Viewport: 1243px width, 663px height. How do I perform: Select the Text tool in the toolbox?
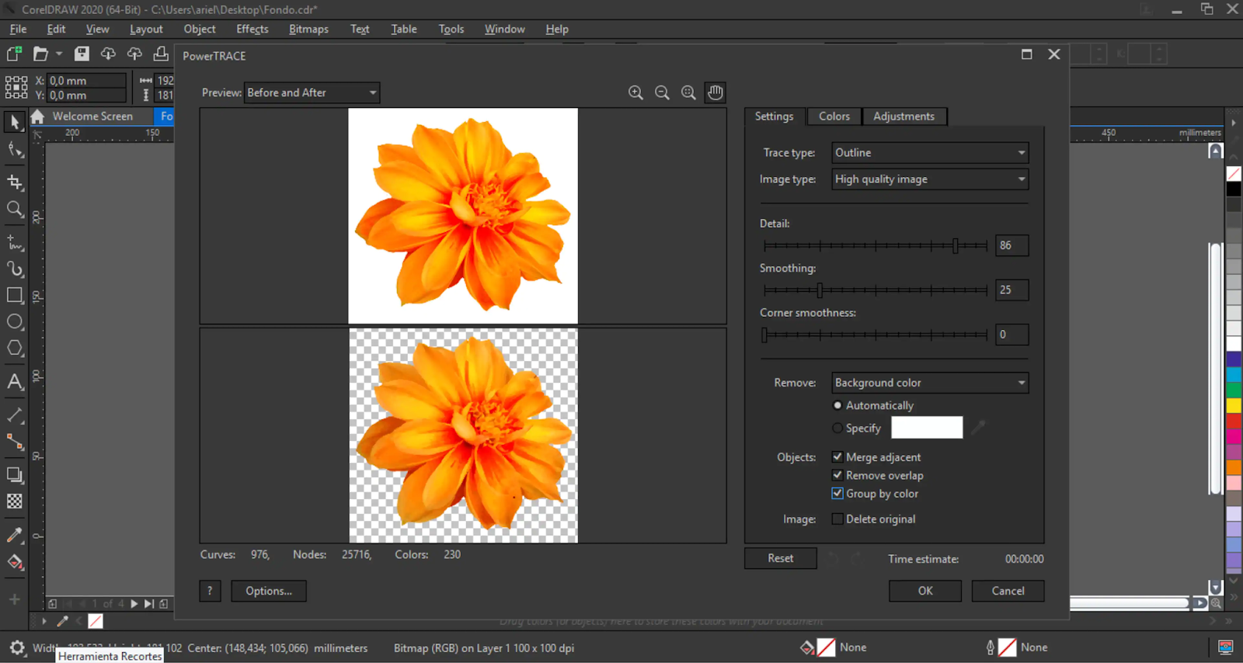(x=15, y=381)
